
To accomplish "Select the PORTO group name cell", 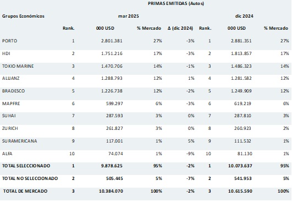I will pyautogui.click(x=9, y=41).
